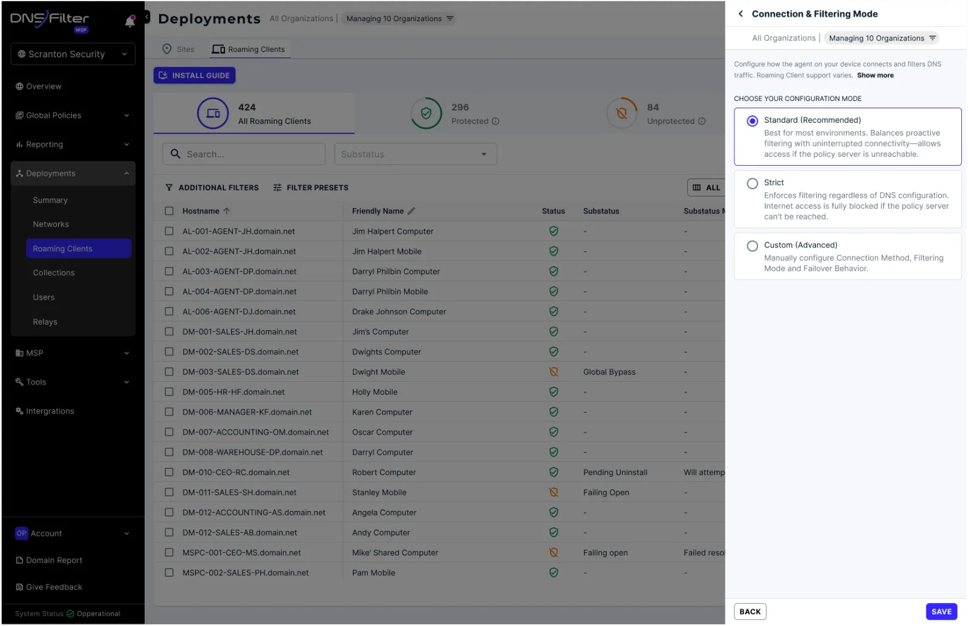
Task: Sort by Hostname using the arrow icon
Action: (x=227, y=211)
